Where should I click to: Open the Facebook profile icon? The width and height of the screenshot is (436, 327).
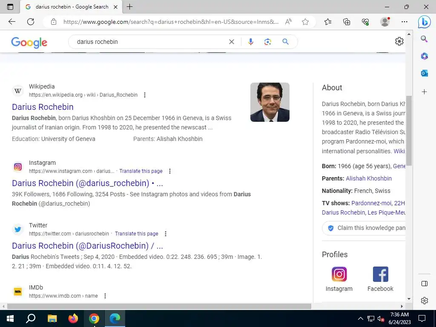pyautogui.click(x=380, y=274)
